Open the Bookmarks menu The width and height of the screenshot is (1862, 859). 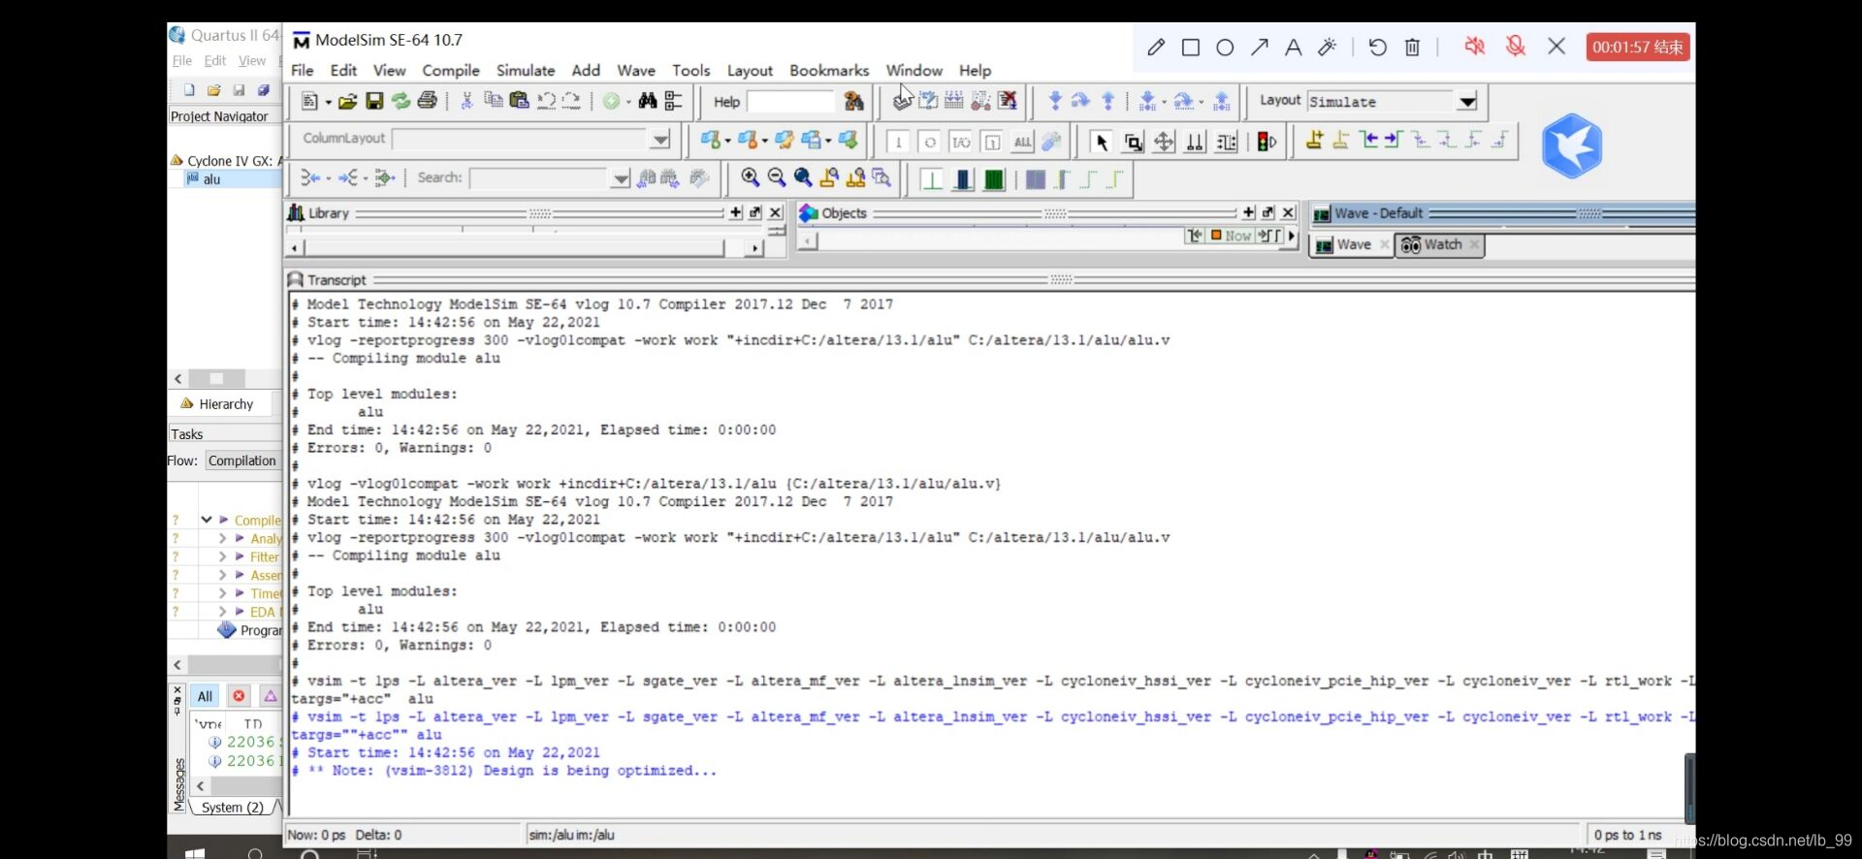click(828, 70)
